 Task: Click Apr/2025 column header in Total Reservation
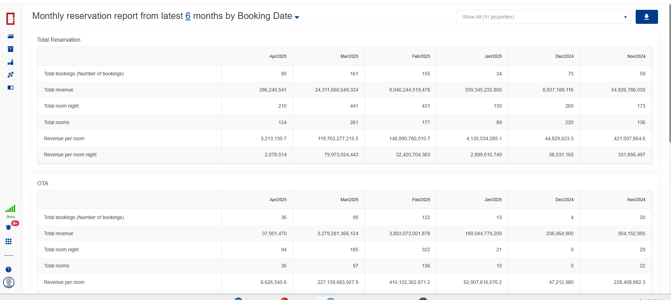click(x=278, y=56)
